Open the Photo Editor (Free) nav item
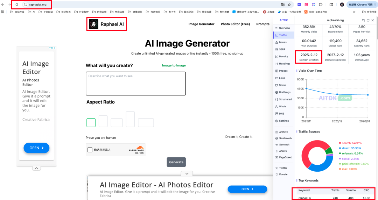Viewport: 378px width, 200px height. coord(235,24)
